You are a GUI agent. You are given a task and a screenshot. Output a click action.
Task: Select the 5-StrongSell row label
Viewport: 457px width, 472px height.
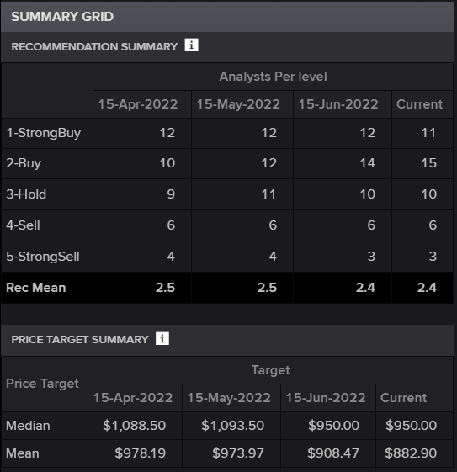point(43,257)
